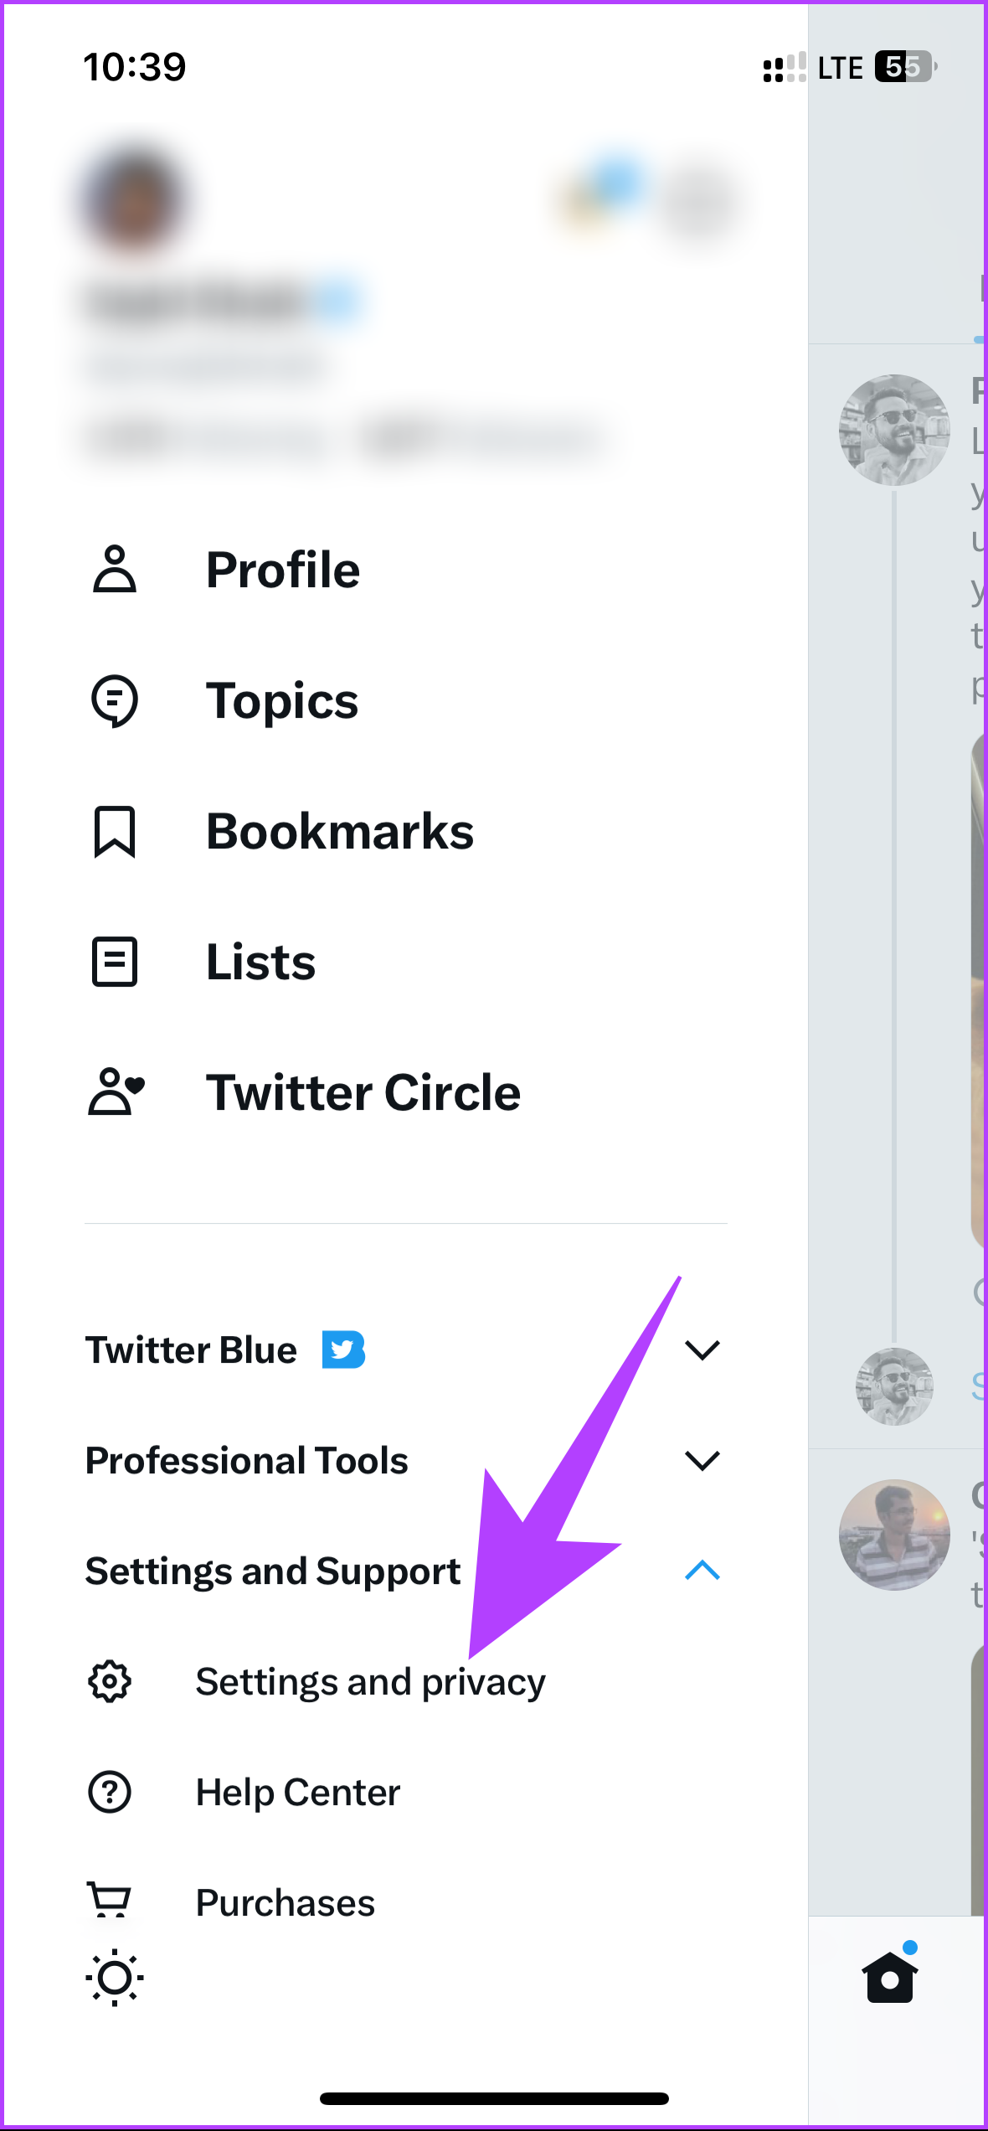Open Settings and privacy

370,1682
